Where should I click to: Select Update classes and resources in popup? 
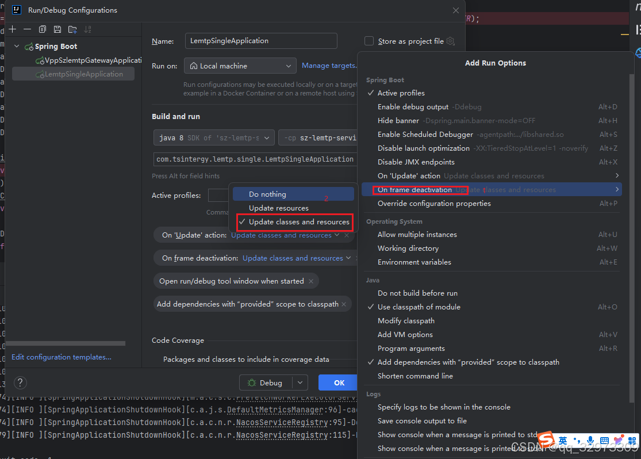[x=294, y=221]
